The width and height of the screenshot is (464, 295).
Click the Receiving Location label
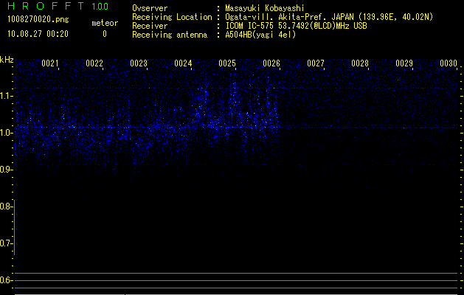(172, 17)
